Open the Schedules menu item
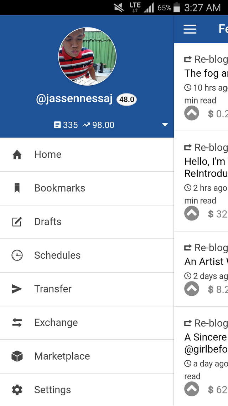This screenshot has width=228, height=406. 57,255
